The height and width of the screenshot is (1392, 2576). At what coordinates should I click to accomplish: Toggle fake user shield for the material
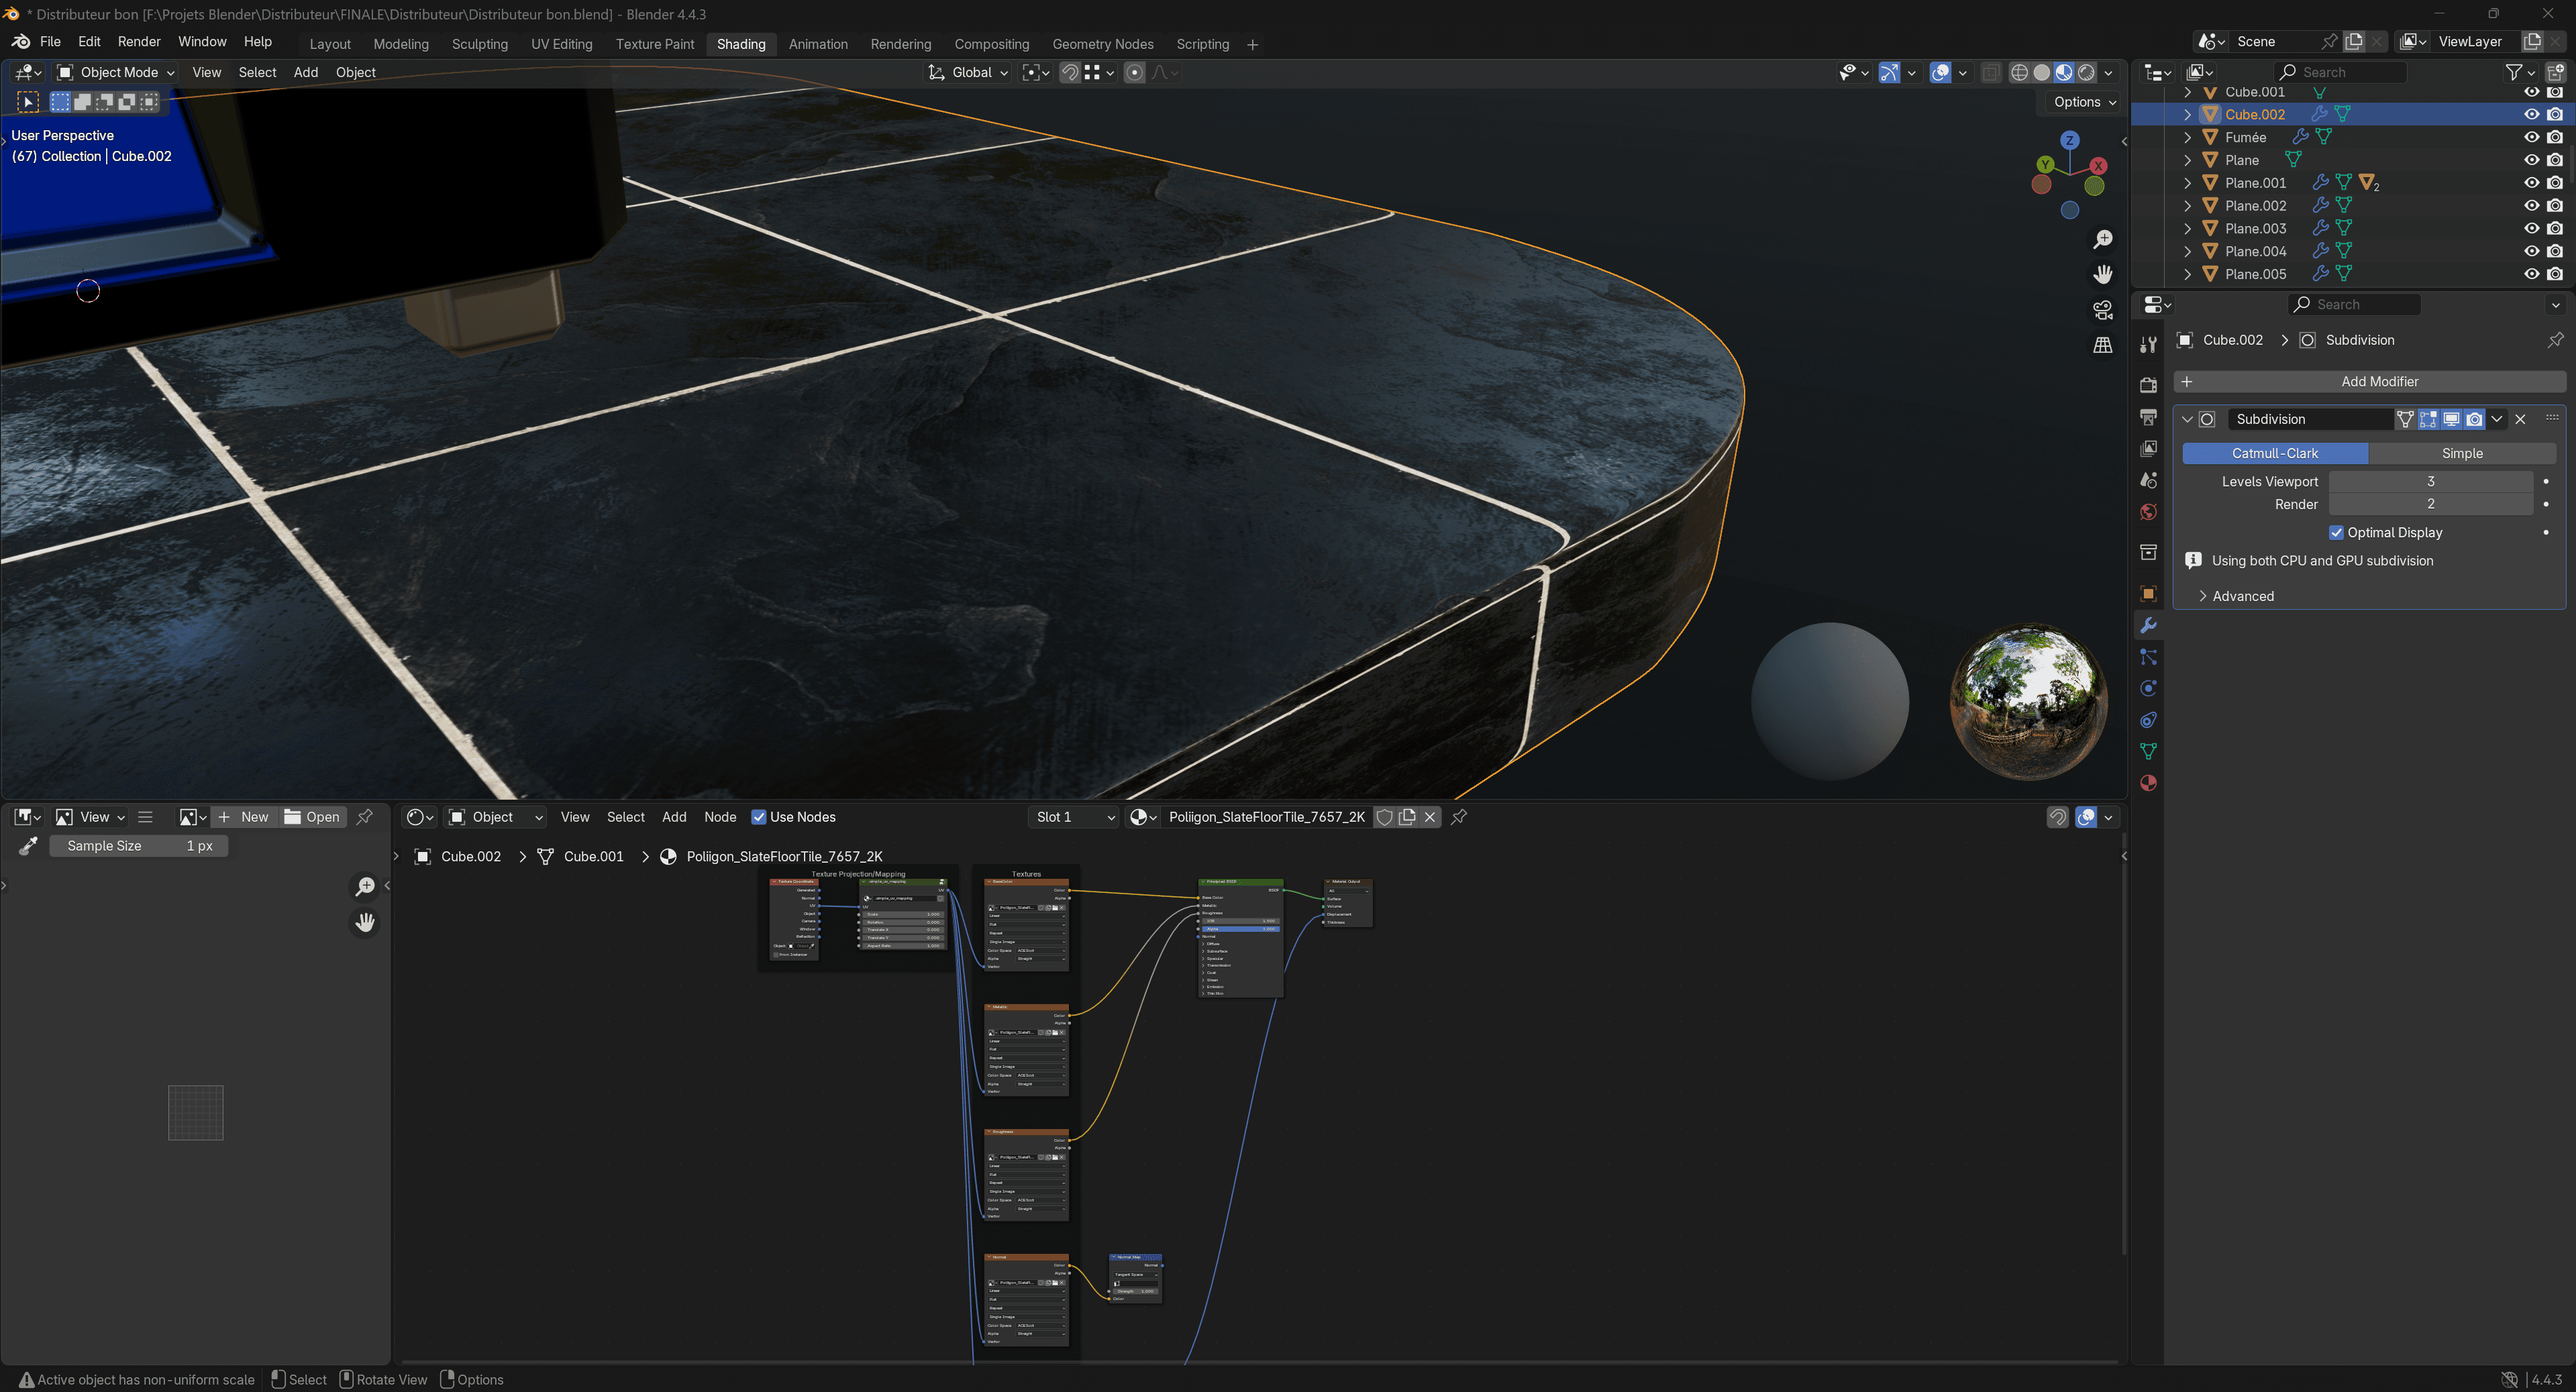(x=1385, y=817)
